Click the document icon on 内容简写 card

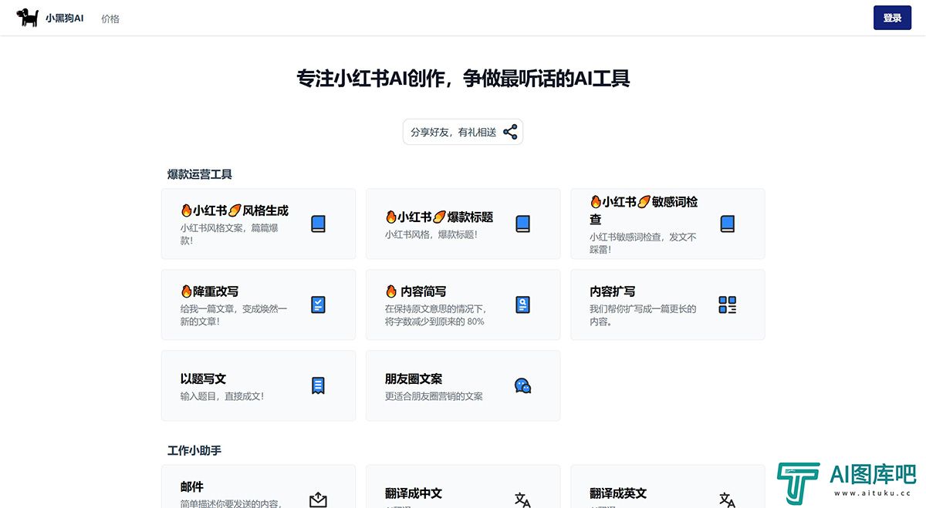523,304
